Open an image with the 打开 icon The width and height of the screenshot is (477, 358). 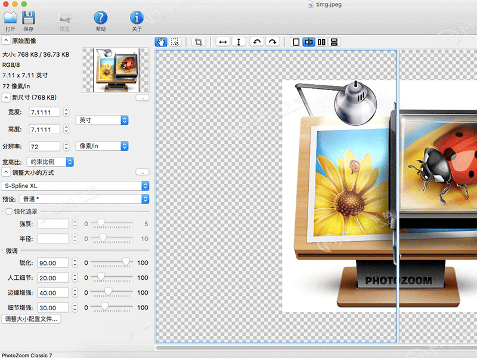[10, 21]
